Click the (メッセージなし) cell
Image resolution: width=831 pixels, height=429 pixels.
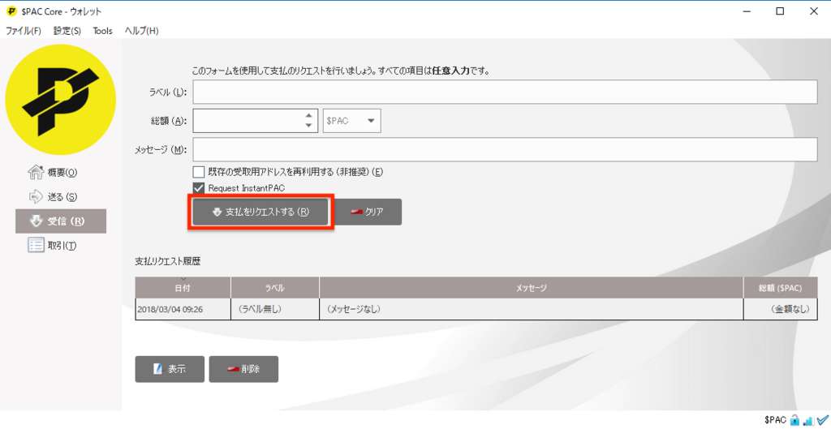(532, 309)
